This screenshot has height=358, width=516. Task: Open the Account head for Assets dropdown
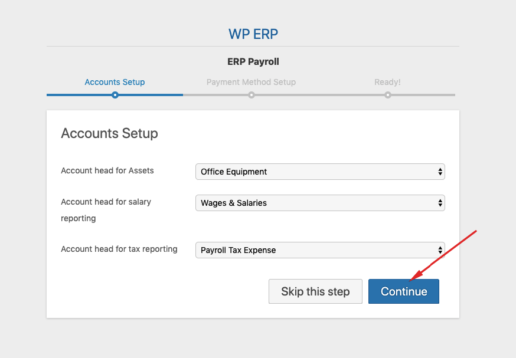click(320, 172)
